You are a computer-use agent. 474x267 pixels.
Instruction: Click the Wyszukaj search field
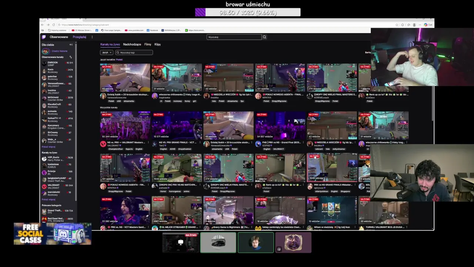click(x=234, y=37)
